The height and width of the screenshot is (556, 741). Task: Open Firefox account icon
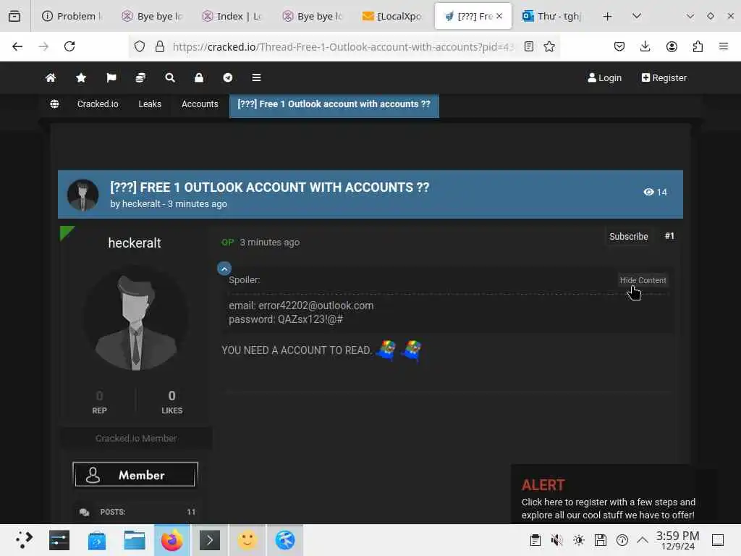(672, 46)
